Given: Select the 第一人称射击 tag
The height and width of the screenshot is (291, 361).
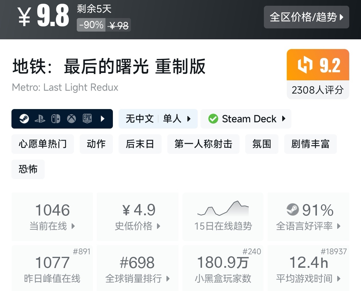Looking at the screenshot, I should click(x=203, y=144).
